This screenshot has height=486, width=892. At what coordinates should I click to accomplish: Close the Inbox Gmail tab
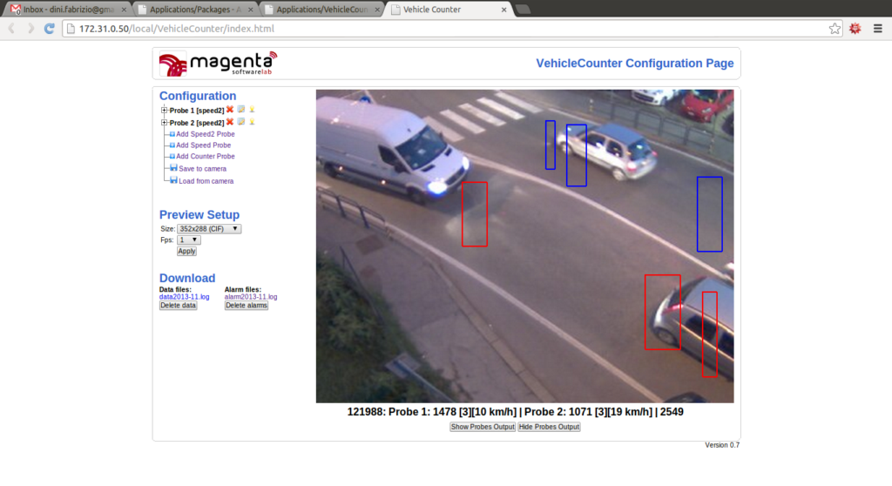[124, 10]
